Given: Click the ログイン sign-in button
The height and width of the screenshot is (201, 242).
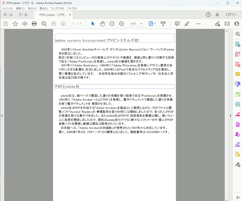Looking at the screenshot, I should pos(231,15).
